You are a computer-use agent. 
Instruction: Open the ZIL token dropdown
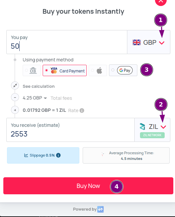152,130
